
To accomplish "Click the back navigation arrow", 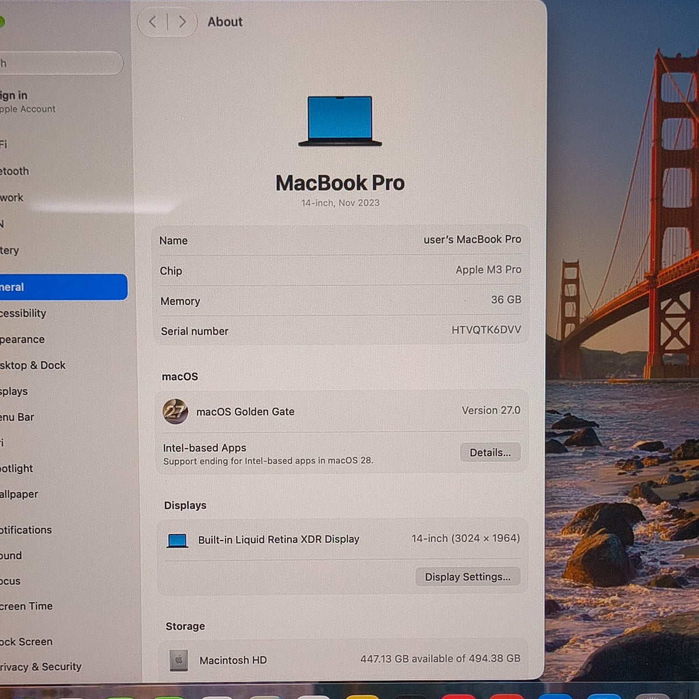I will [x=153, y=22].
